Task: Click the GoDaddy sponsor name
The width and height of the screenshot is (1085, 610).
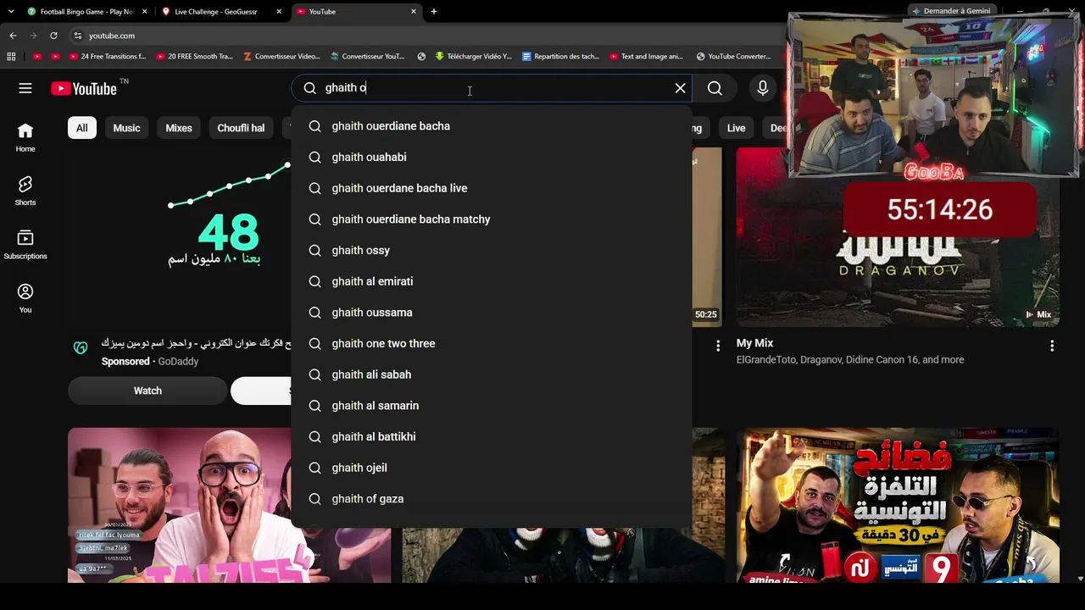Action: pos(178,362)
